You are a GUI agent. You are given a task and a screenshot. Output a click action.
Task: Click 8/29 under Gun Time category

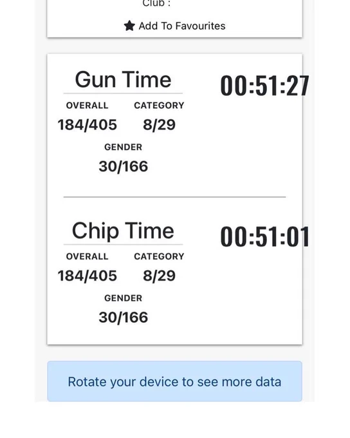(159, 124)
